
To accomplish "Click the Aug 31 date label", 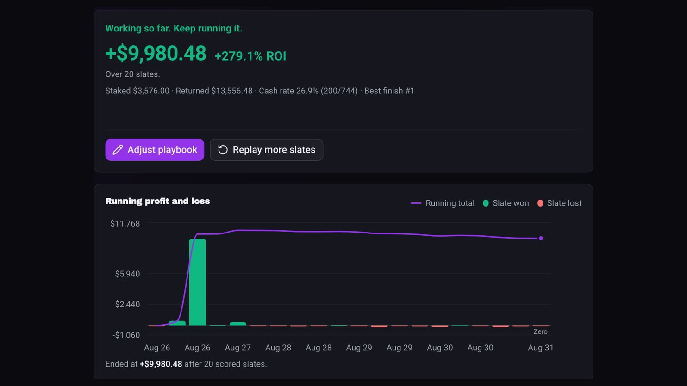I will coord(541,348).
